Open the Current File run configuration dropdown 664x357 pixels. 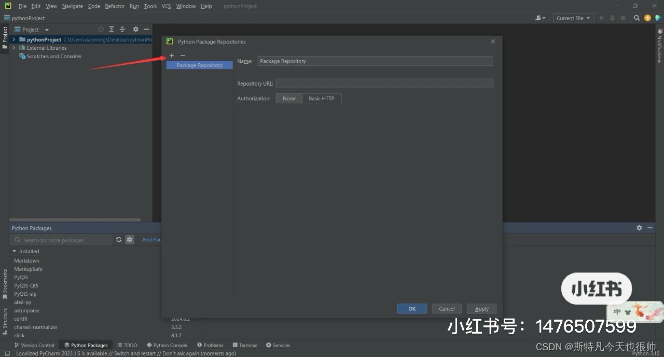[x=573, y=18]
